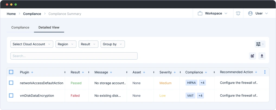The height and width of the screenshot is (110, 276).
Task: Select the Detailed View tab
Action: coord(49,27)
